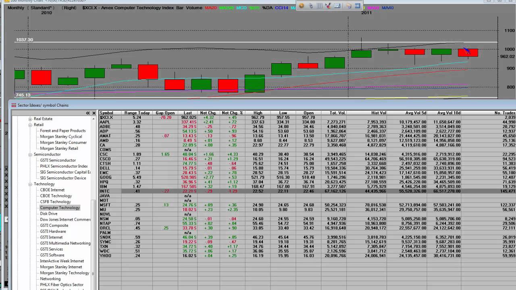Select Morgan Stanley Technology tree item
Screen dimensions: 516x290
[x=64, y=273]
